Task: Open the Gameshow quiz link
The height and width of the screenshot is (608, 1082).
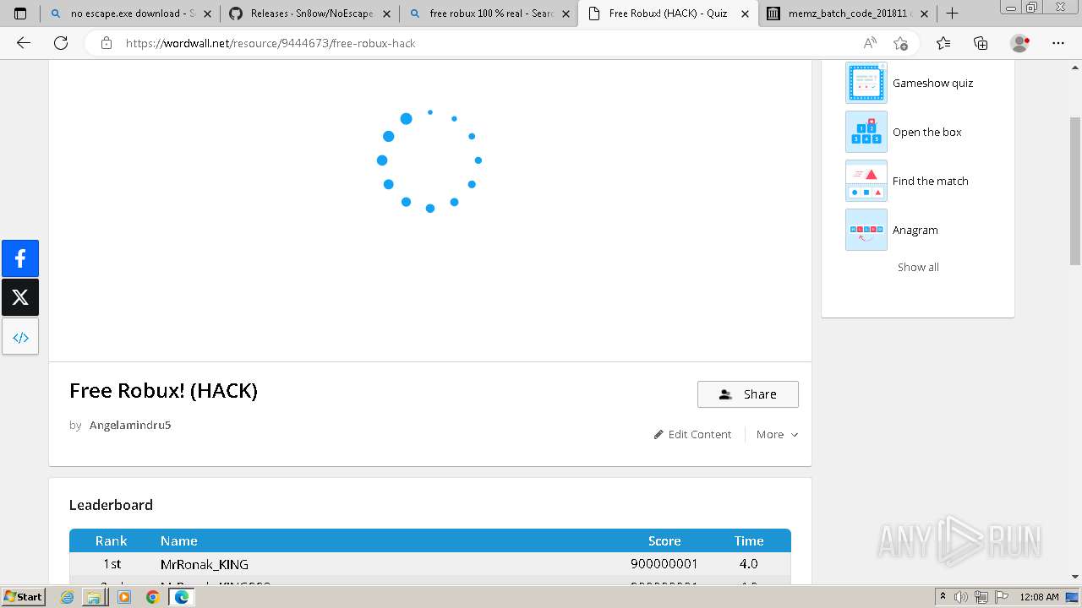Action: tap(932, 83)
